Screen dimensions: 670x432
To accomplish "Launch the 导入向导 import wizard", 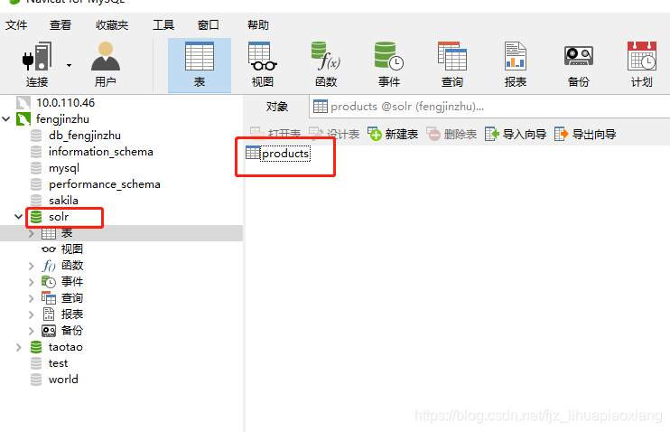I will pyautogui.click(x=516, y=135).
